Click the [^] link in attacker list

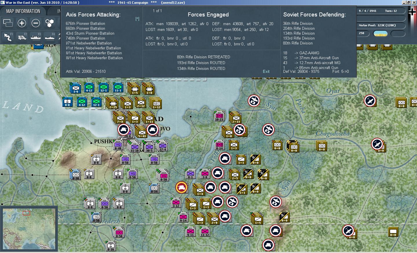(x=137, y=19)
